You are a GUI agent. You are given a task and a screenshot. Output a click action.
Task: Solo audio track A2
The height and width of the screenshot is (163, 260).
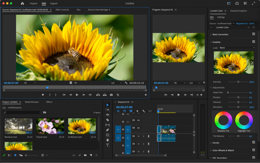[143, 144]
